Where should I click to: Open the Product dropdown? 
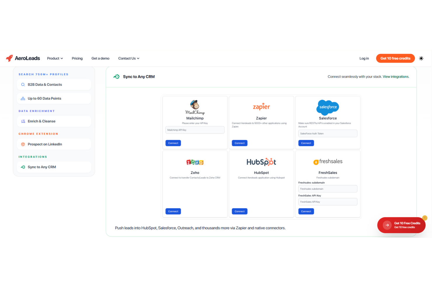click(55, 58)
